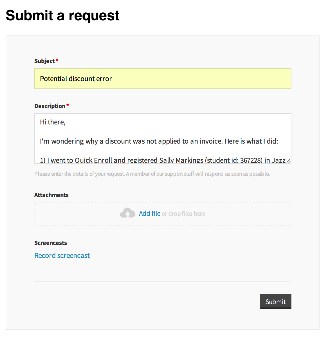The image size is (328, 339).
Task: Click the Attachments section label
Action: coord(51,195)
